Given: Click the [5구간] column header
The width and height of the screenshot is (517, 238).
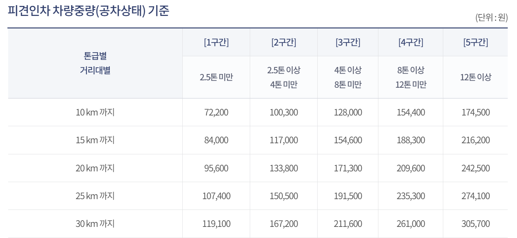Looking at the screenshot, I should point(475,43).
